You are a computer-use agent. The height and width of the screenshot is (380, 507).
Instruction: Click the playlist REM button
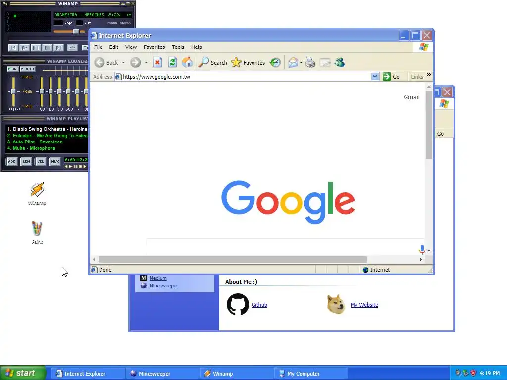click(26, 162)
